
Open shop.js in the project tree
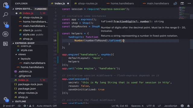coord(30,97)
